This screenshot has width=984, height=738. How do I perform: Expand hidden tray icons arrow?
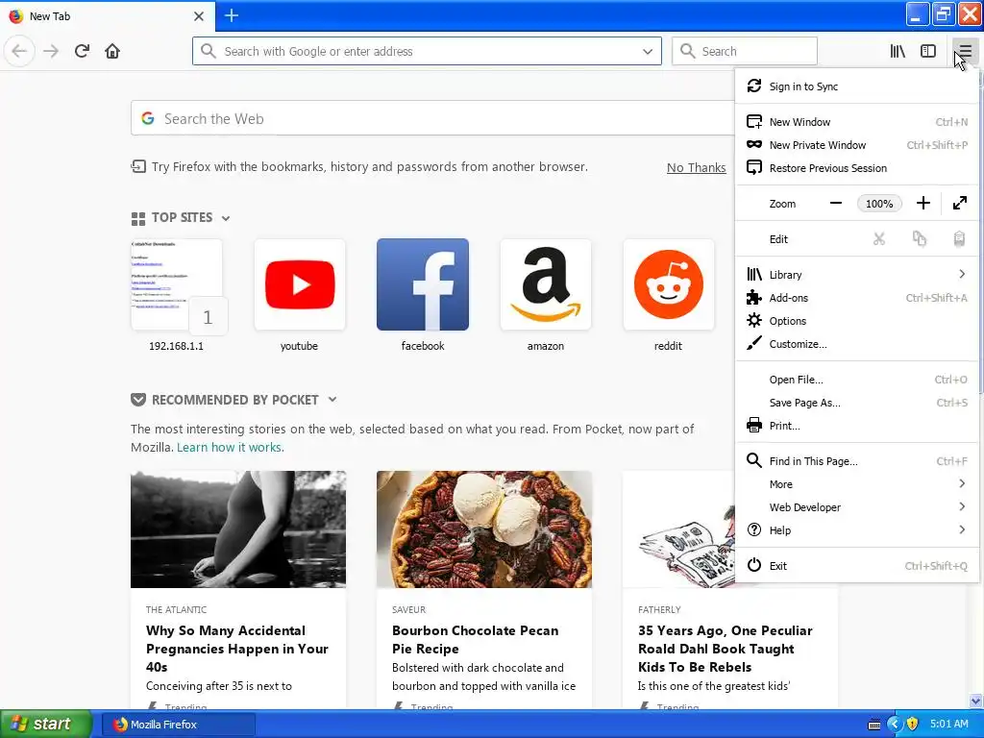(x=895, y=725)
